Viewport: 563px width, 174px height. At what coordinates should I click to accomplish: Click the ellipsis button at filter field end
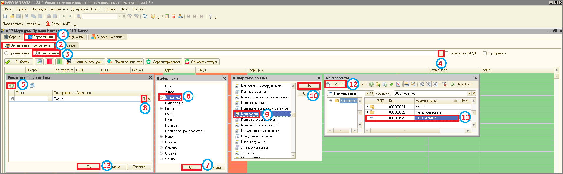tap(441, 53)
